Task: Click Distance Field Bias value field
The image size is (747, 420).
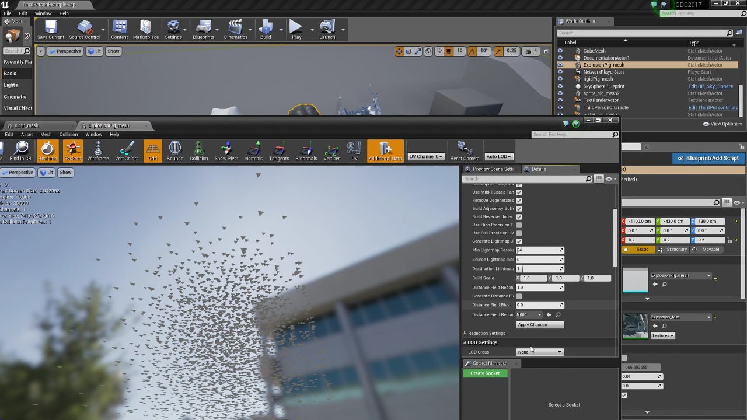Action: tap(540, 305)
